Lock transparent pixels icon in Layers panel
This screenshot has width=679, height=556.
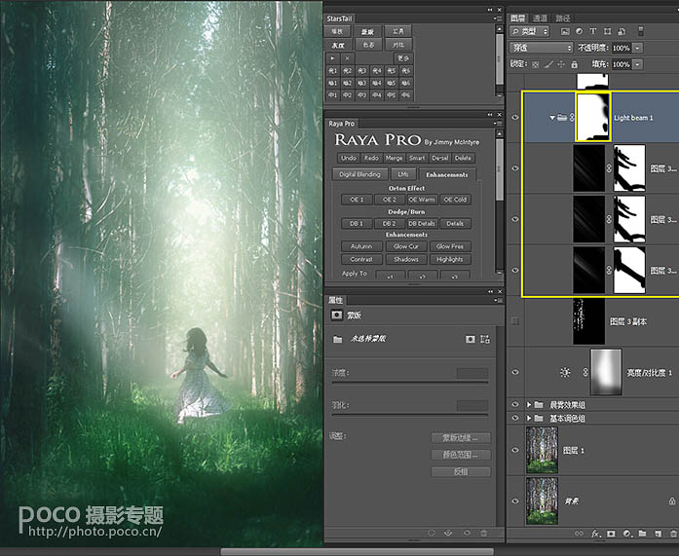point(536,64)
